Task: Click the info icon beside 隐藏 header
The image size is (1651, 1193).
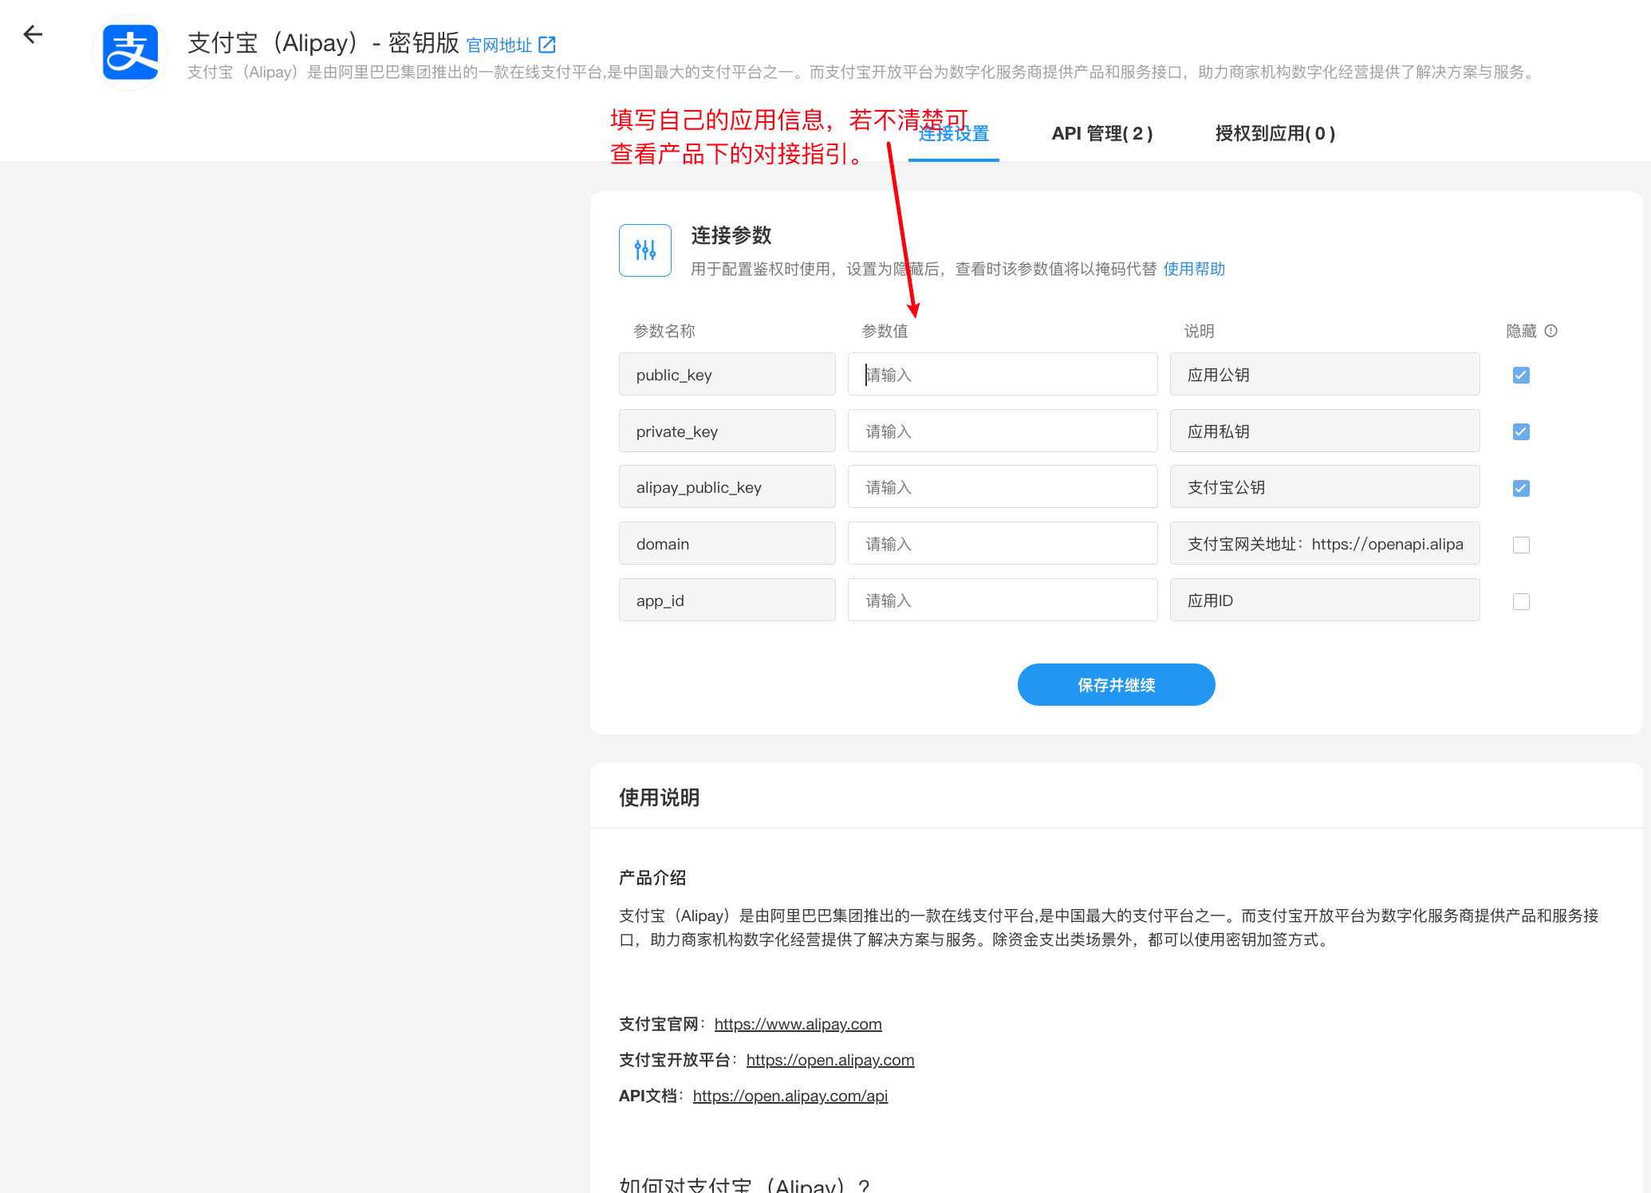Action: tap(1551, 331)
